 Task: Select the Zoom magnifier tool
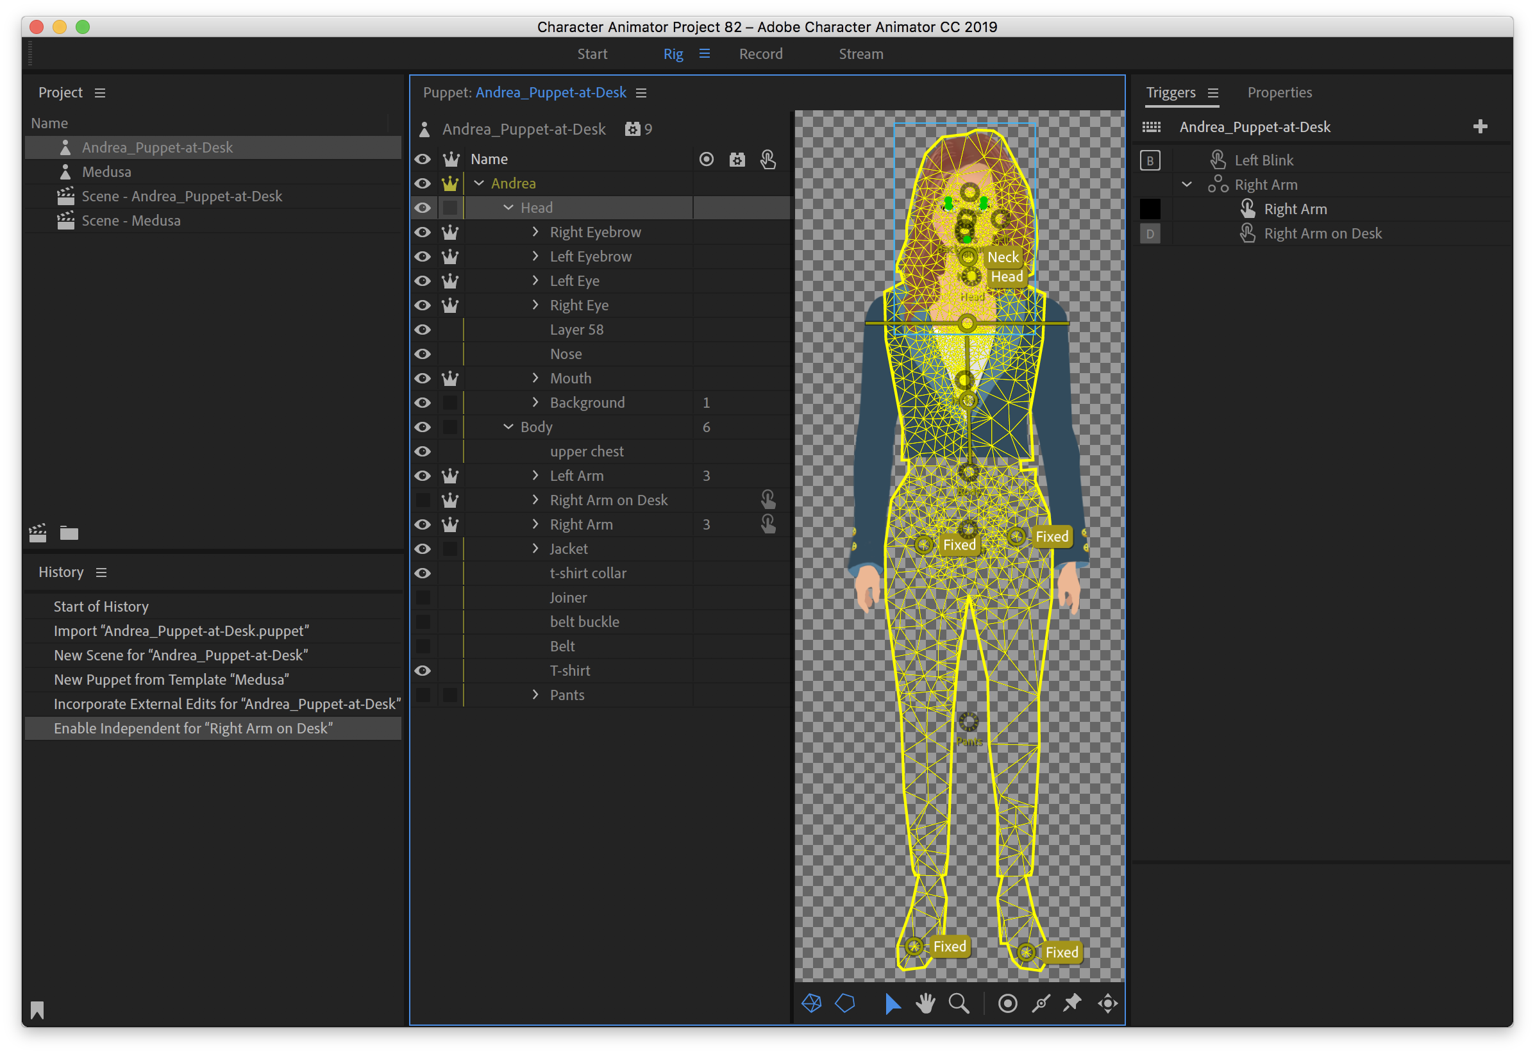pyautogui.click(x=959, y=1003)
